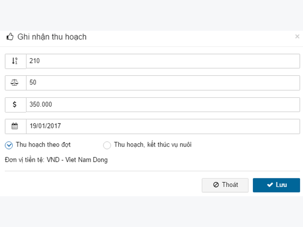Click the 'Thu hoạch, kết thúc vụ nuôi' label
Viewport: 303px width, 227px height.
pos(152,145)
